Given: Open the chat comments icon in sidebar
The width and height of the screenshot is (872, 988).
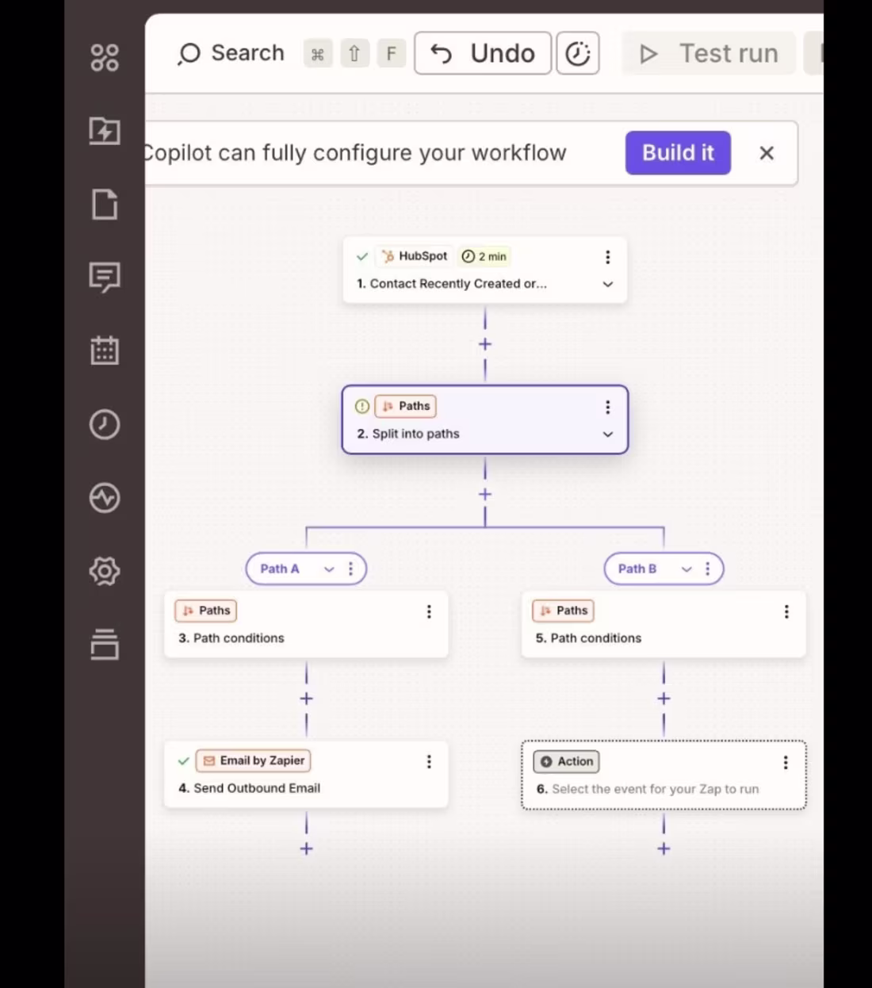Looking at the screenshot, I should pos(105,278).
